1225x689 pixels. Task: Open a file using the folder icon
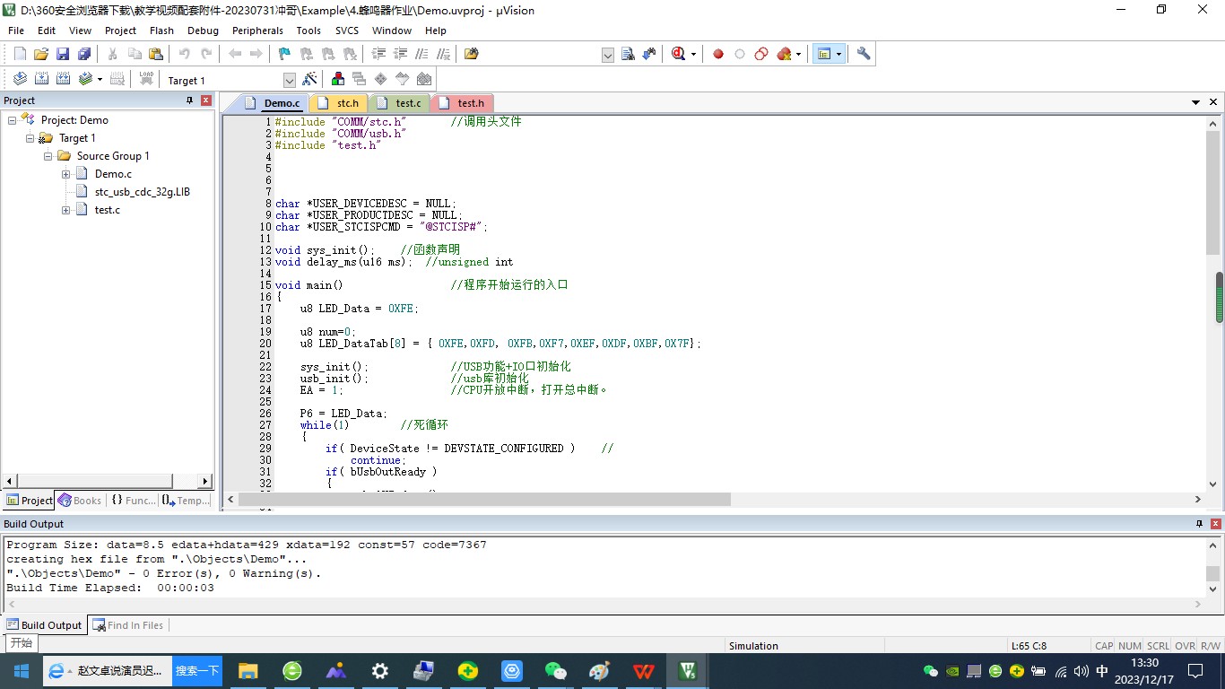pyautogui.click(x=41, y=54)
